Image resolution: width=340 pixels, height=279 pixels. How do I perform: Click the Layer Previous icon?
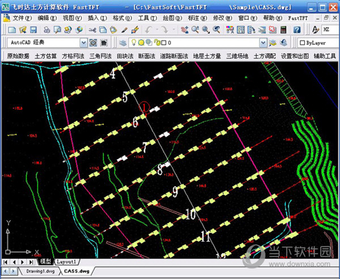(x=284, y=43)
